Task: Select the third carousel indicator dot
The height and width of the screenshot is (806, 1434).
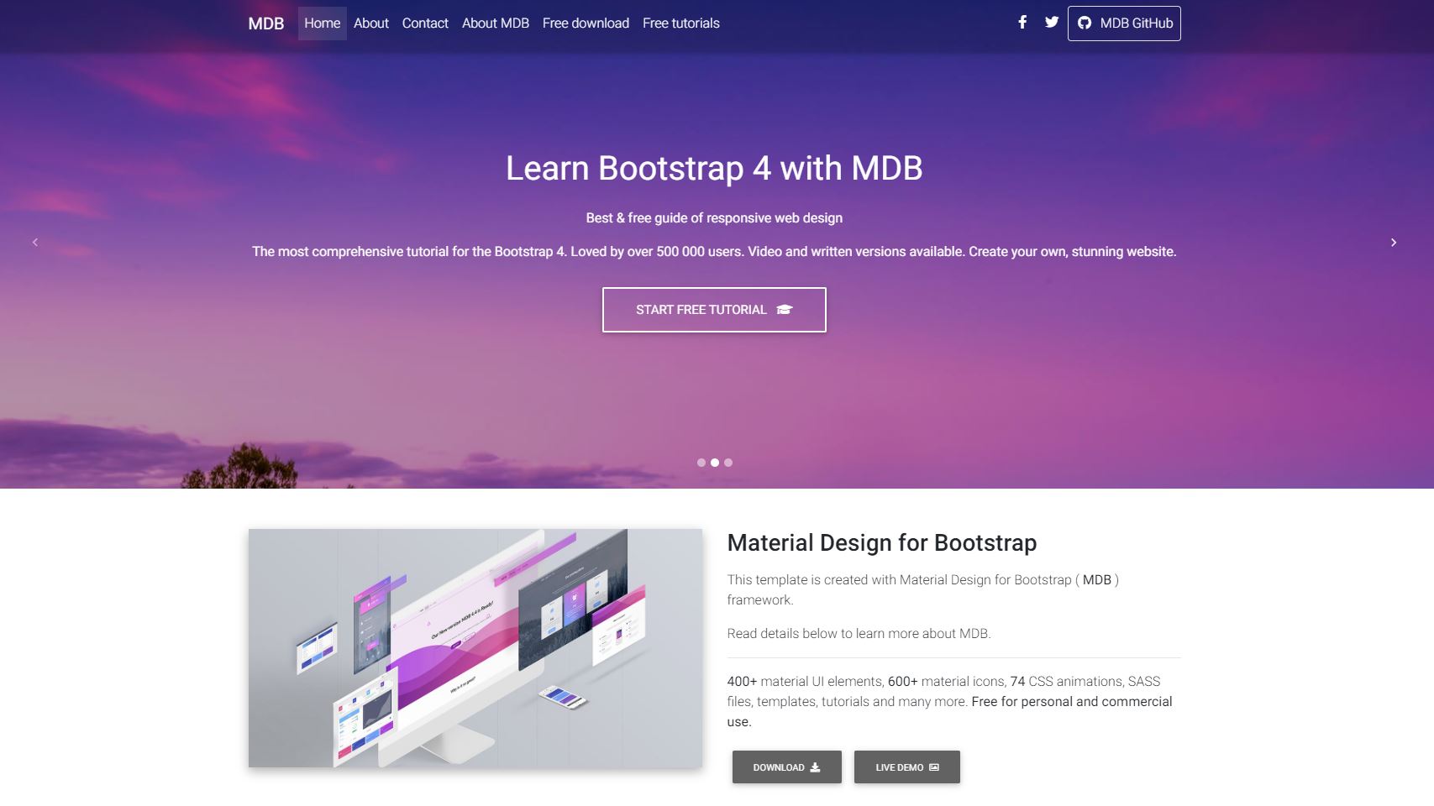Action: (729, 462)
